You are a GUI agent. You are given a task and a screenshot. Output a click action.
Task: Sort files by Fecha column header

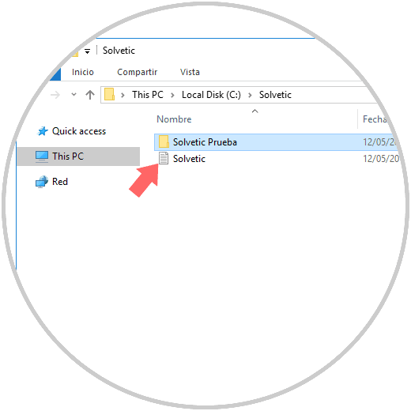click(x=375, y=119)
